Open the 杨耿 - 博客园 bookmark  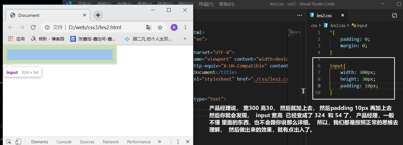pyautogui.click(x=48, y=39)
